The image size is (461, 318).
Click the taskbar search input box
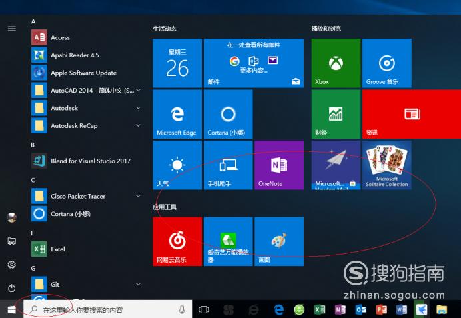[x=108, y=309]
